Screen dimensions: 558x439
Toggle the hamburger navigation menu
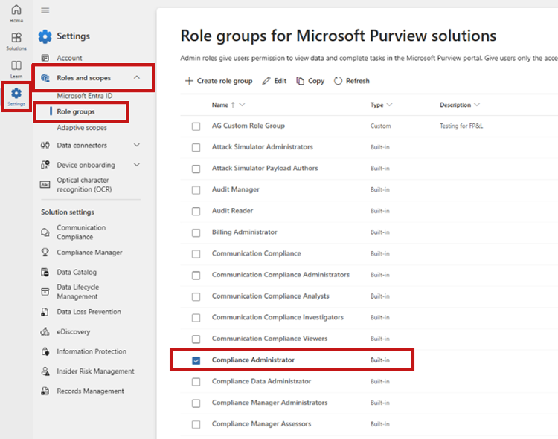pos(45,10)
